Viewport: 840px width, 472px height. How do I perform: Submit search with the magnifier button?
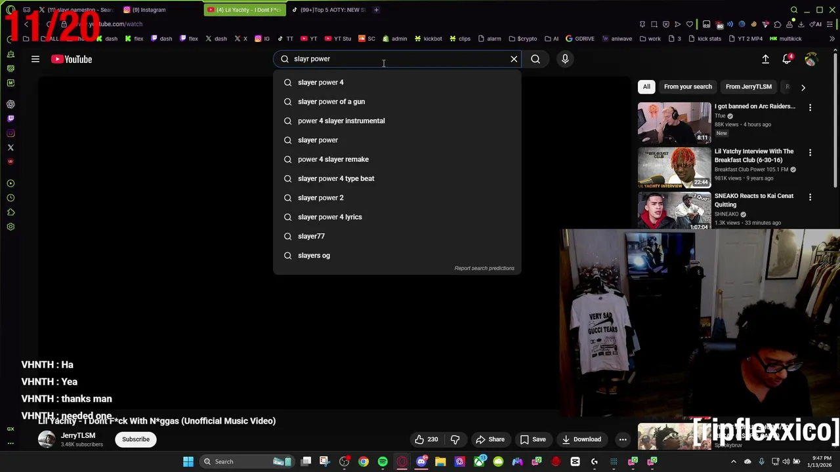pos(535,59)
